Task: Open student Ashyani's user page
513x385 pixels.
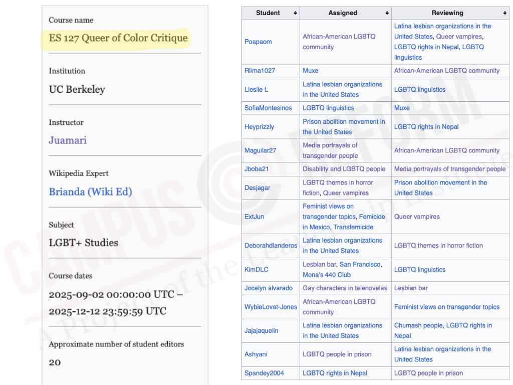Action: coord(256,354)
